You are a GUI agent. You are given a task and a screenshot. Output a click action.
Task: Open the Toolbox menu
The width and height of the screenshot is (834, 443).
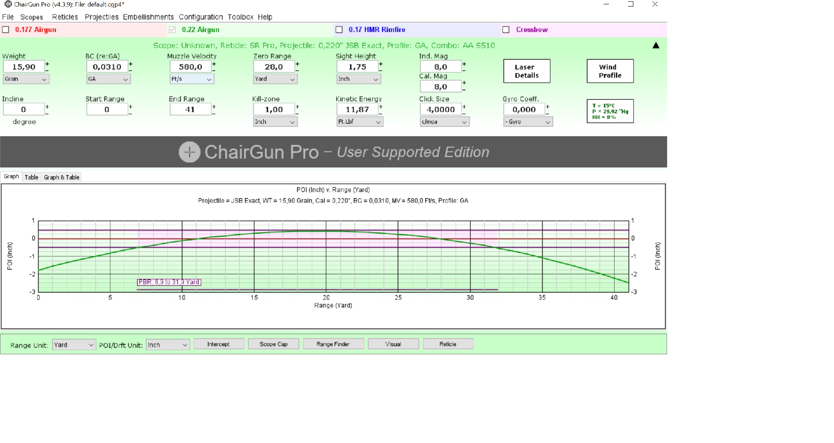tap(240, 17)
